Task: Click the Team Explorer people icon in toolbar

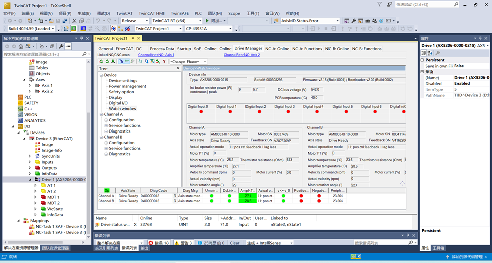Action: pyautogui.click(x=374, y=21)
